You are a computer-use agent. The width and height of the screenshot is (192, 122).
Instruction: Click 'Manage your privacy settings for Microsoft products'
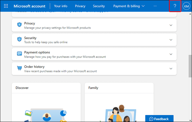click(x=57, y=28)
